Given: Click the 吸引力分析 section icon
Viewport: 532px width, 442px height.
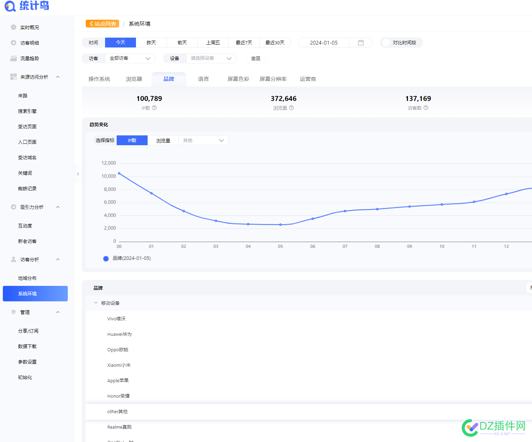Looking at the screenshot, I should pos(14,207).
